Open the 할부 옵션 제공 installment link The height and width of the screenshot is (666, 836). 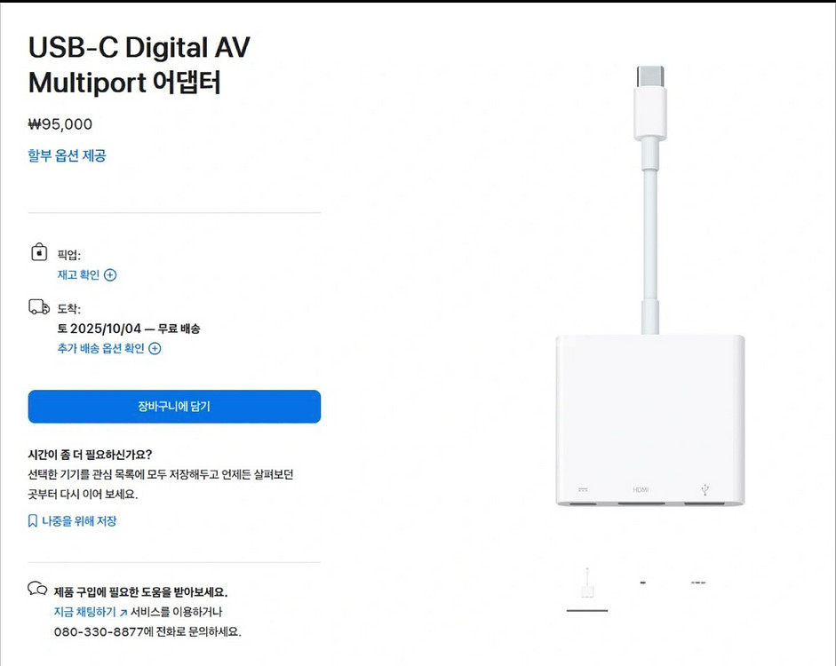[68, 155]
